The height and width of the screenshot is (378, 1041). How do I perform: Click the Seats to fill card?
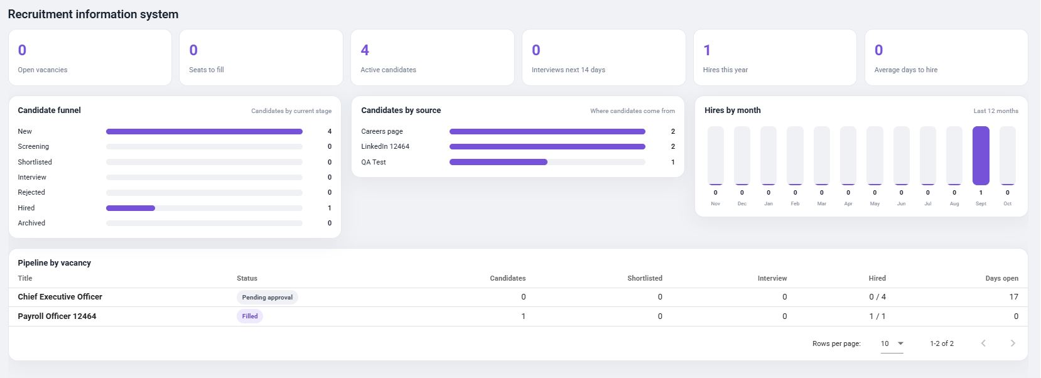tap(261, 58)
